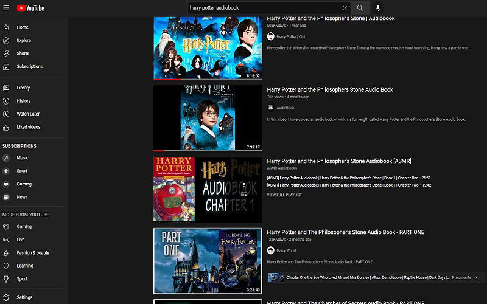The image size is (487, 304).
Task: Click the Subscriptions sidebar icon
Action: (x=6, y=67)
